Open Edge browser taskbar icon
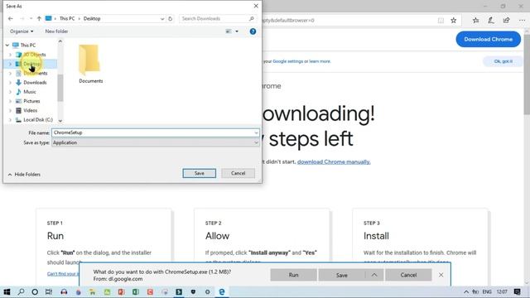 pos(222,292)
